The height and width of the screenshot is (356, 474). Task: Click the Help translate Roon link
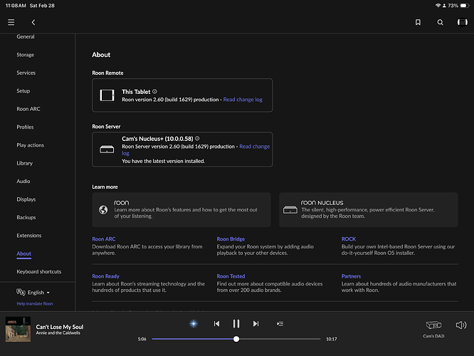click(x=35, y=303)
